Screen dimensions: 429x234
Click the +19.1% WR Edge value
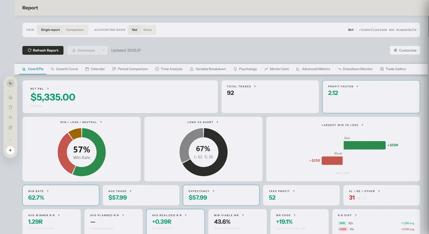click(x=284, y=222)
